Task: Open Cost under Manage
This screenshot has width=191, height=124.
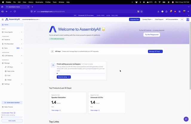Action: click(x=9, y=75)
